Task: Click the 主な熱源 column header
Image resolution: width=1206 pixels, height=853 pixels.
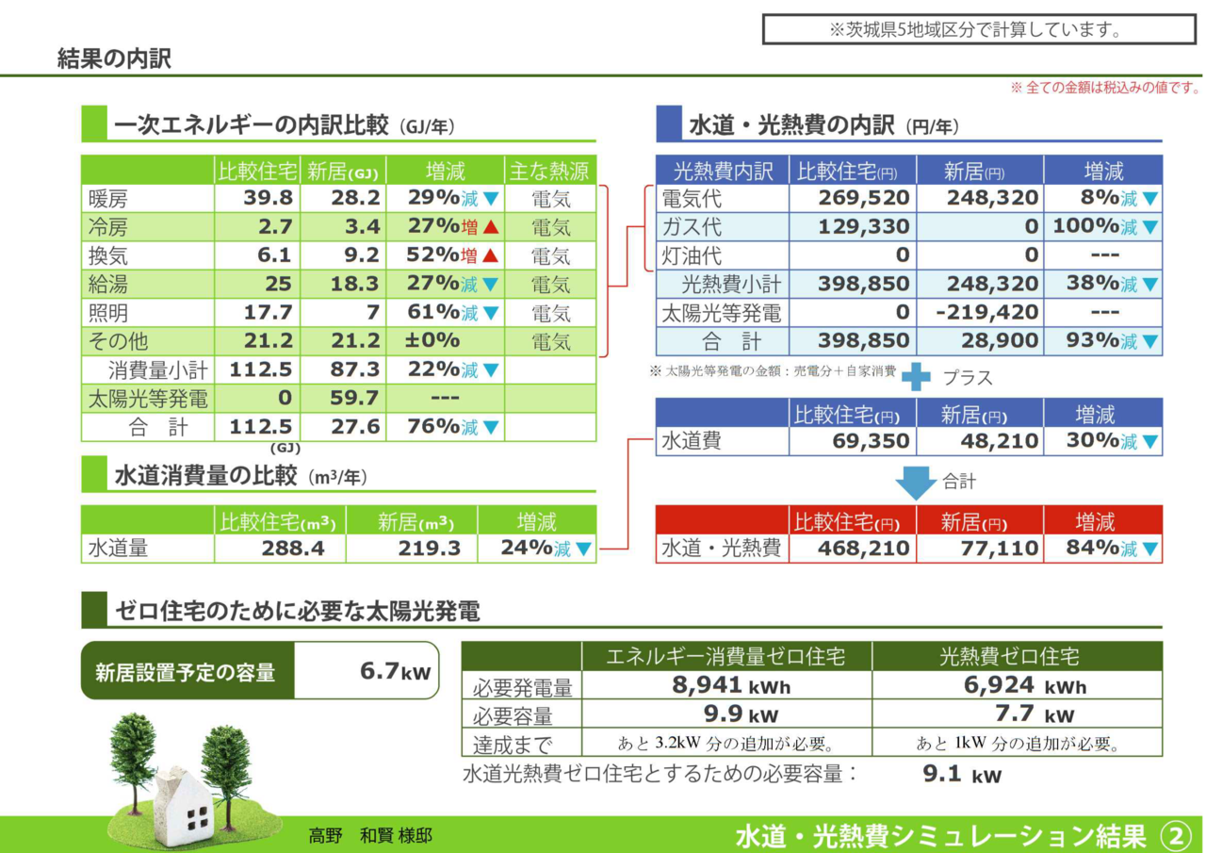Action: [x=549, y=172]
